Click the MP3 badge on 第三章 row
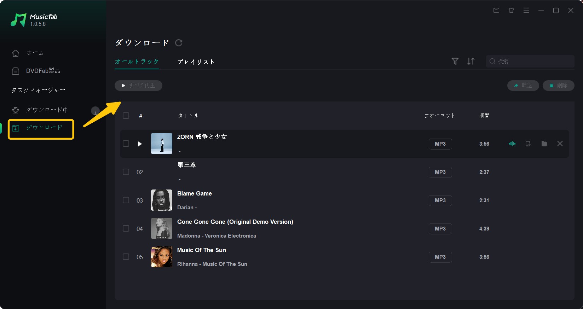The height and width of the screenshot is (309, 583). (440, 172)
